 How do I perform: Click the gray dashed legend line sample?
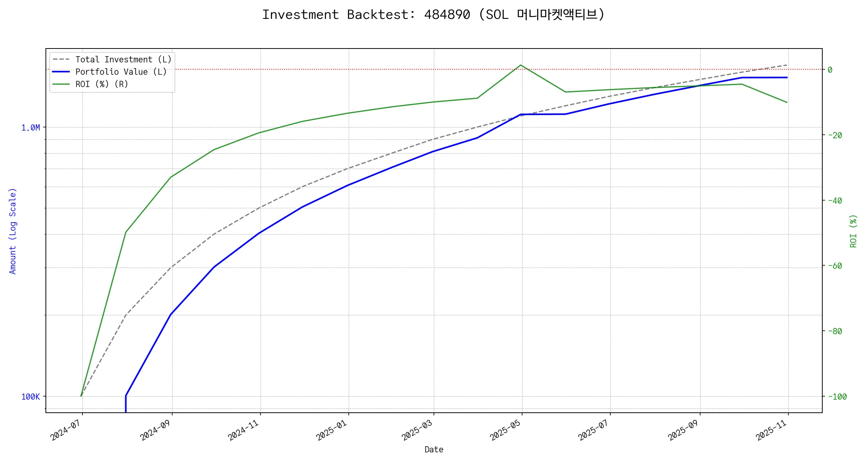coord(61,59)
